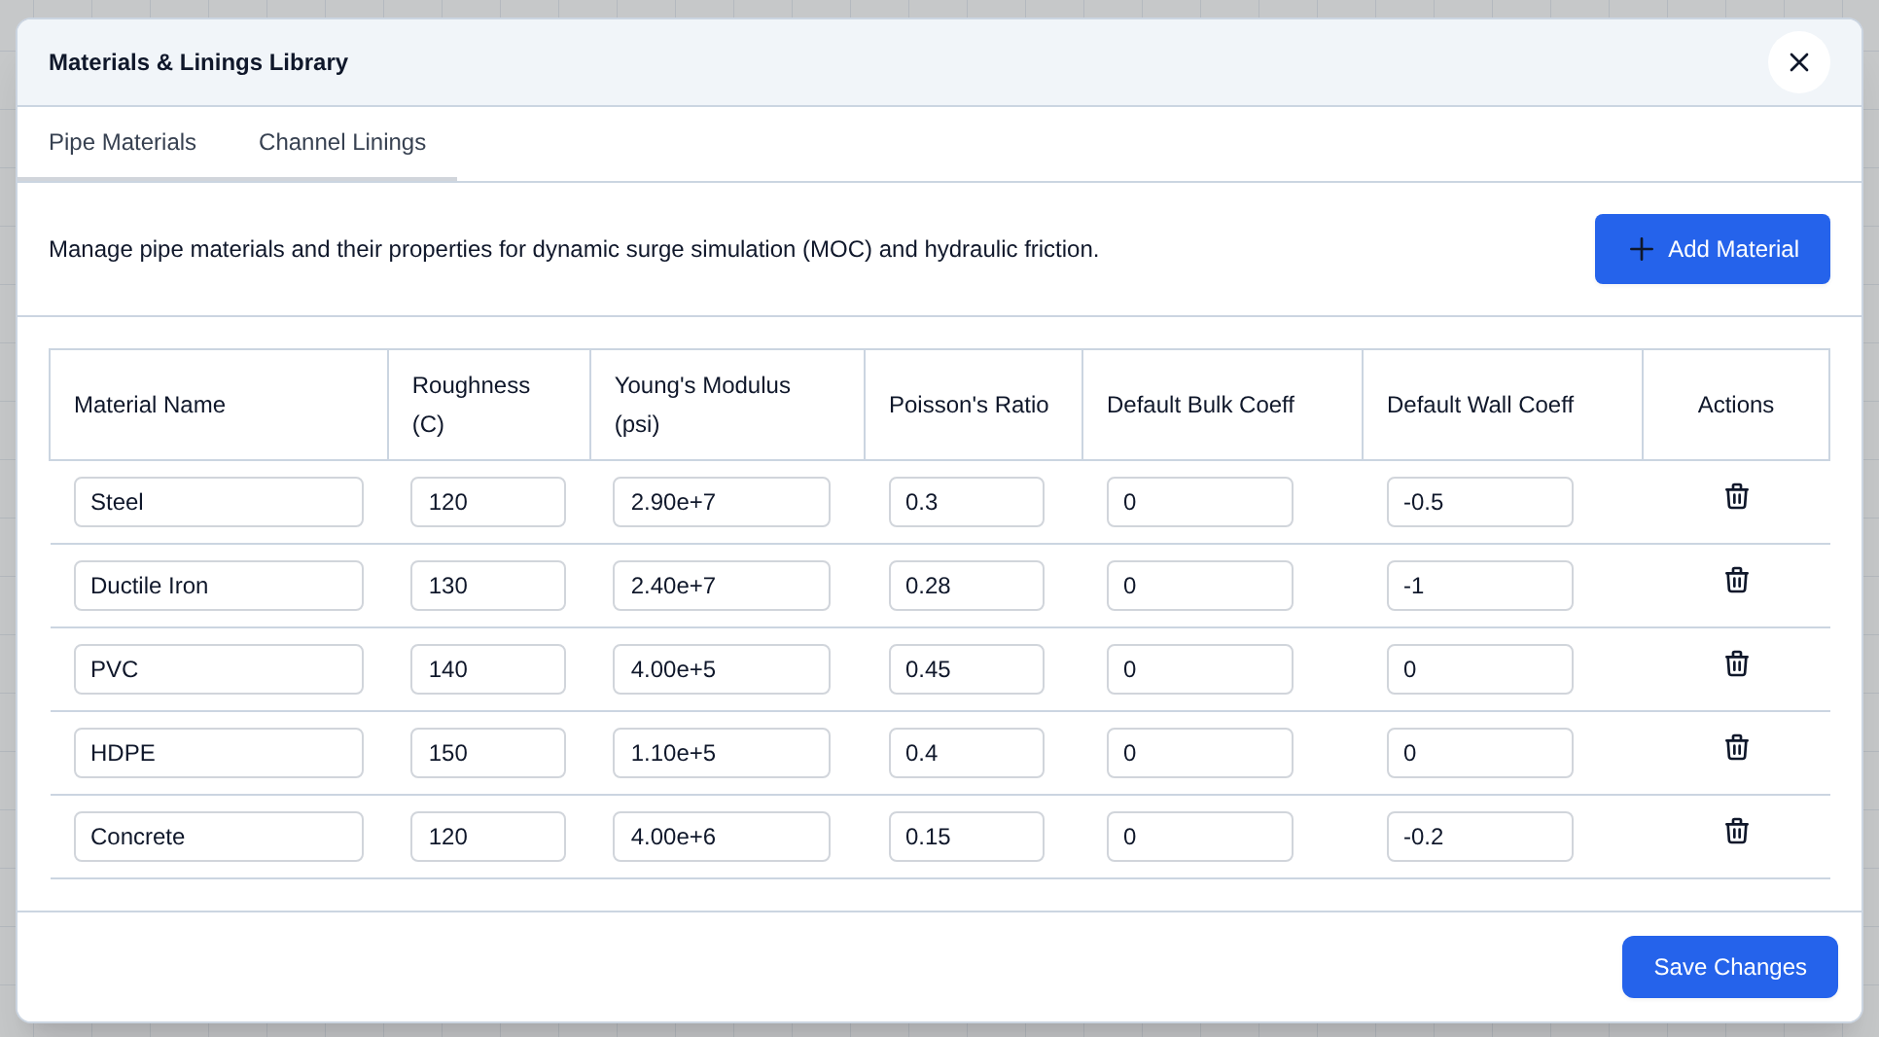
Task: Delete the HDPE material row
Action: tap(1736, 747)
